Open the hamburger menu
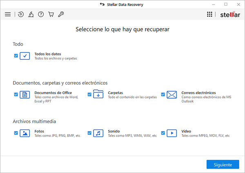The height and width of the screenshot is (173, 245). pos(8,14)
